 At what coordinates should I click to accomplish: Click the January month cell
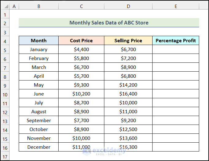click(x=39, y=49)
